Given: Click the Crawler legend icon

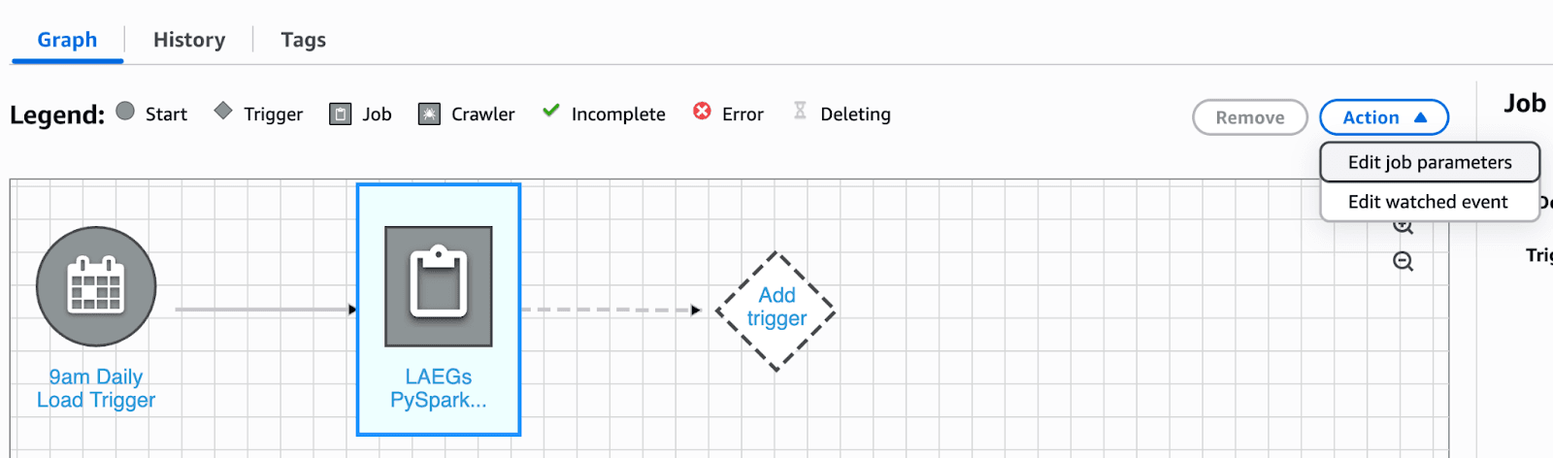Looking at the screenshot, I should pyautogui.click(x=429, y=114).
